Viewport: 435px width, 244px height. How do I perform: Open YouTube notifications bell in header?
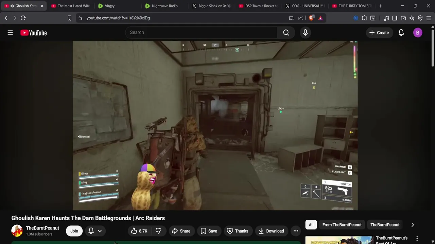coord(401,33)
